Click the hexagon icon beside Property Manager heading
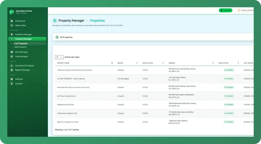The width and height of the screenshot is (261, 144). click(55, 21)
